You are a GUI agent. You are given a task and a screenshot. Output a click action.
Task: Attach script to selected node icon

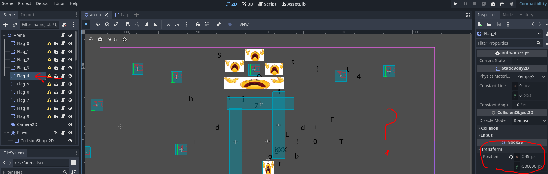[64, 25]
